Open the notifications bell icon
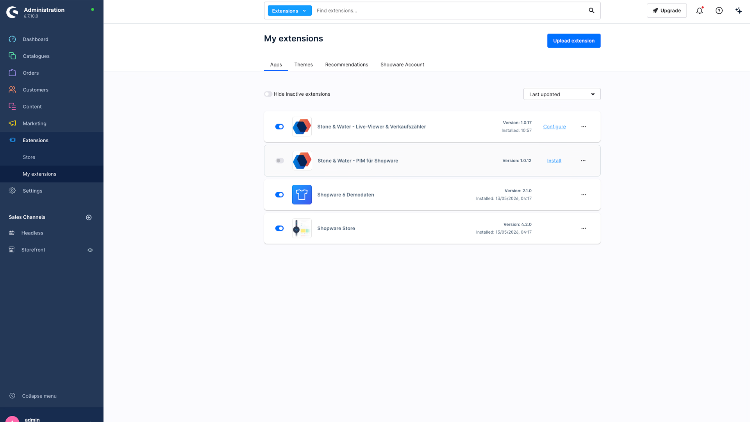 pyautogui.click(x=699, y=11)
